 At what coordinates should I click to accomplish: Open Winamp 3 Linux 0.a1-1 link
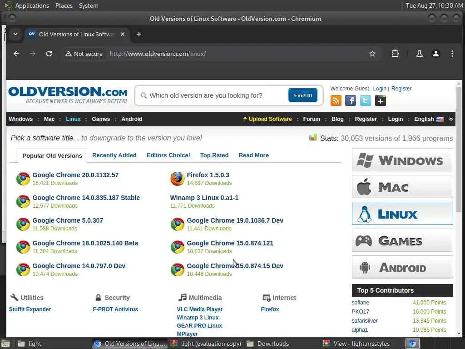point(204,198)
